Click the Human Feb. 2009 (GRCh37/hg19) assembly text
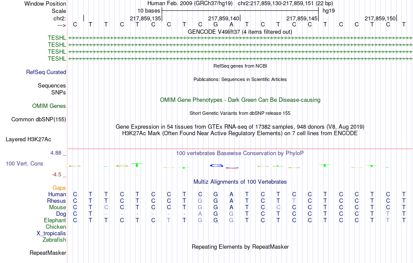 tap(190, 3)
